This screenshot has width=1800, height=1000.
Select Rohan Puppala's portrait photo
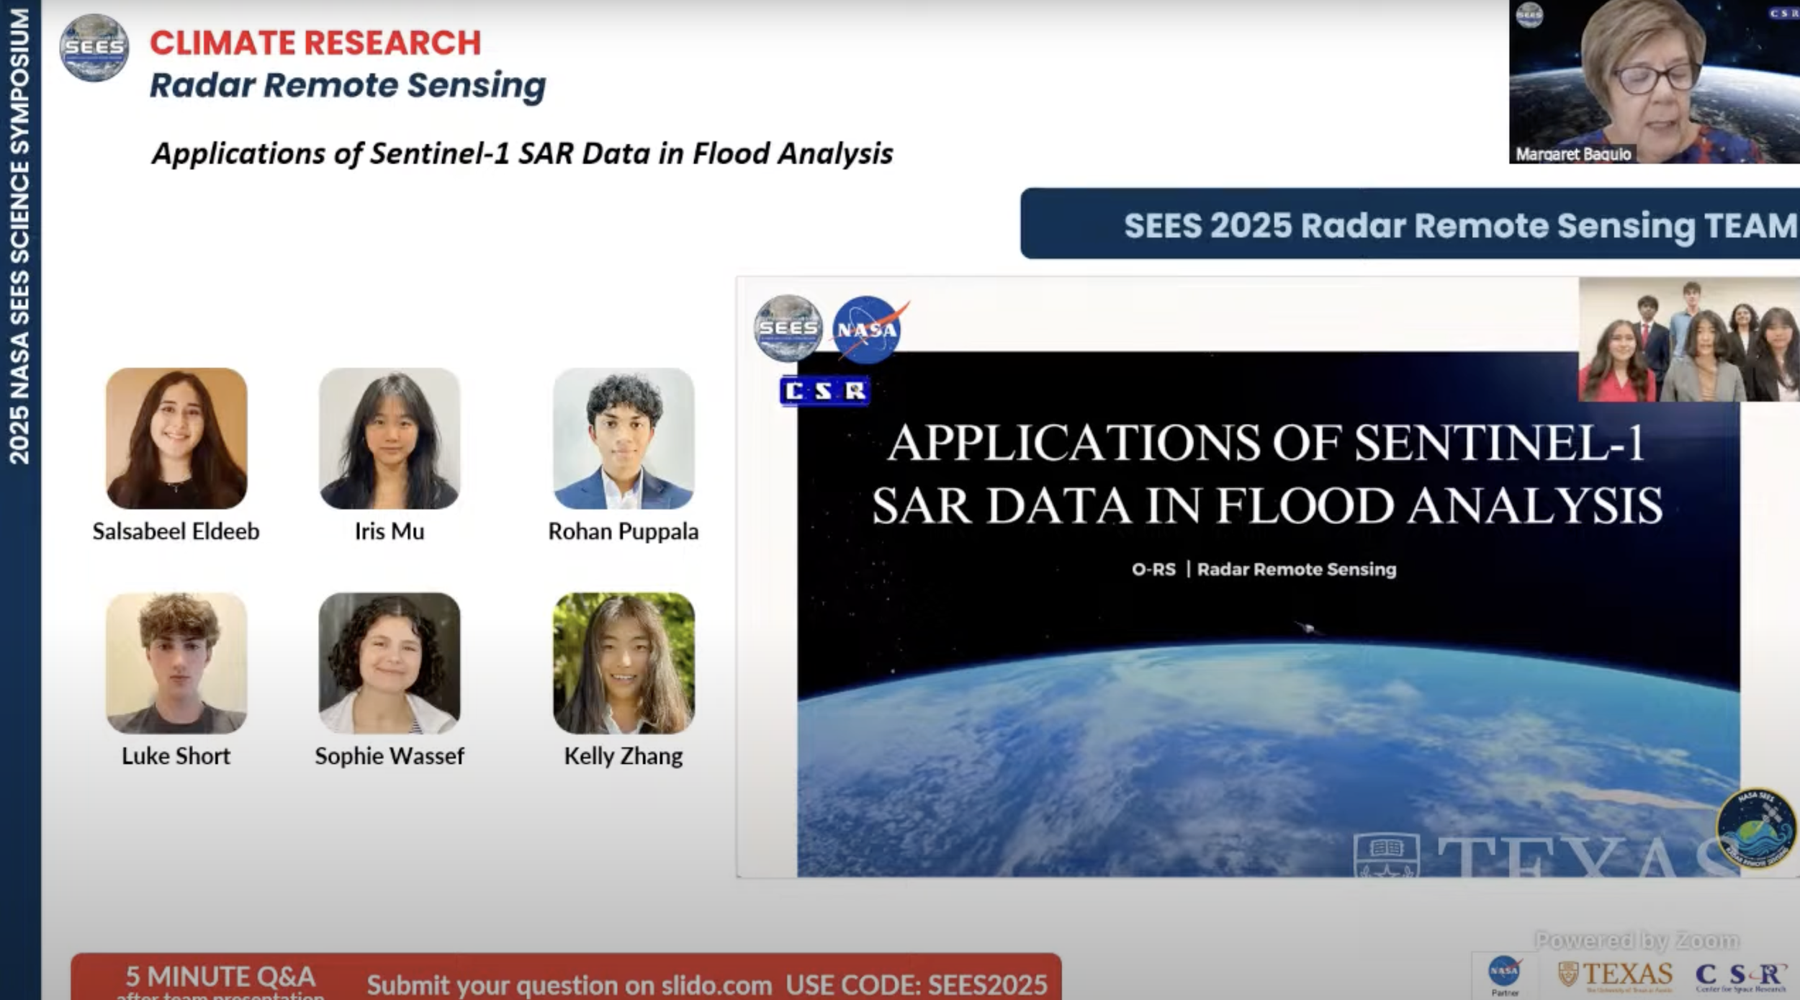tap(624, 438)
